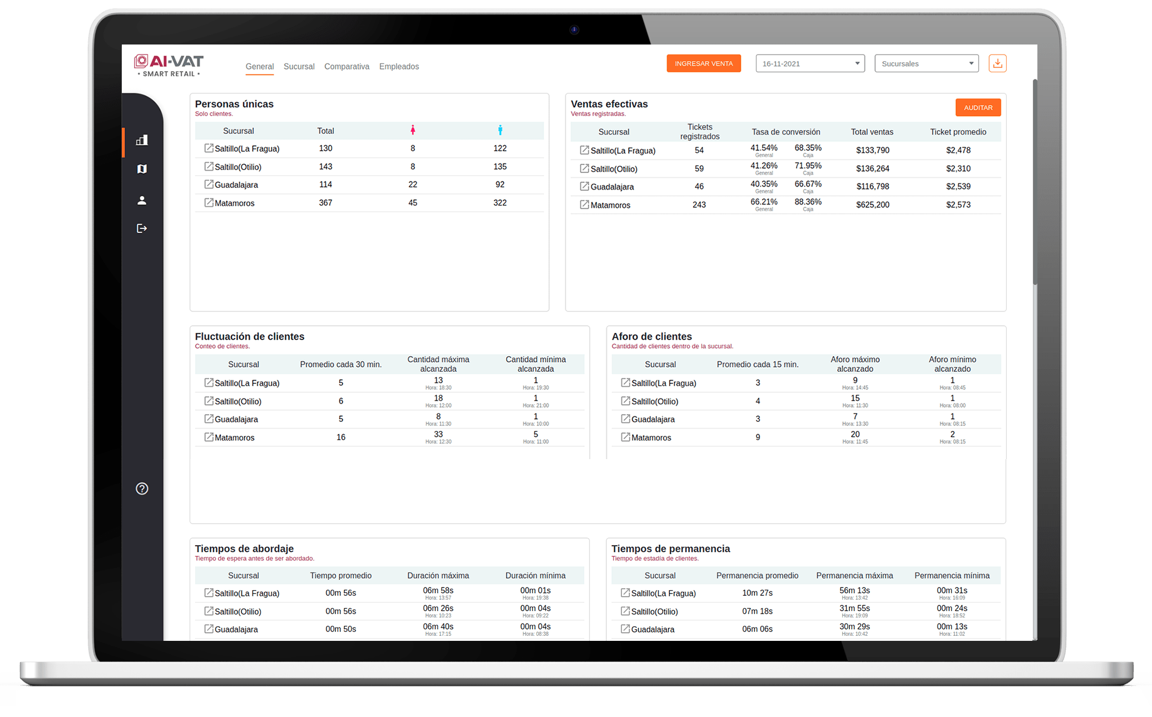Open Saltillo(Otilio) edit icon in Tiempos de permanencia
This screenshot has height=717, width=1152.
point(625,611)
